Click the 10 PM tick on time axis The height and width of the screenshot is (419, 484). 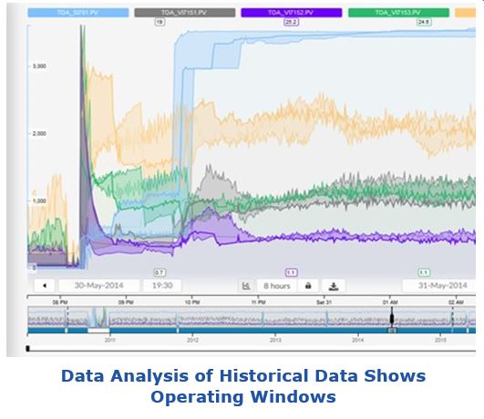pyautogui.click(x=192, y=302)
